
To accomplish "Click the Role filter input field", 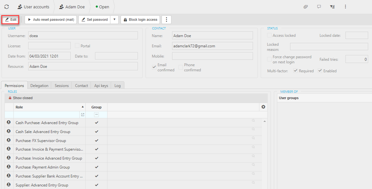I will (47, 115).
